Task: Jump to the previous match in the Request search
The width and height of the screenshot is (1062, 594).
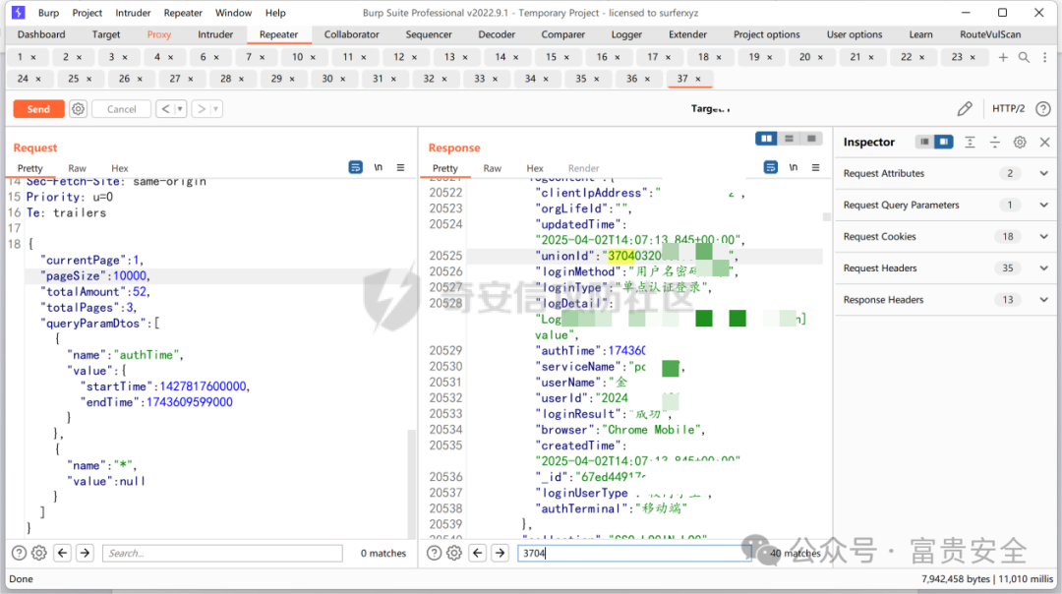Action: pos(62,554)
